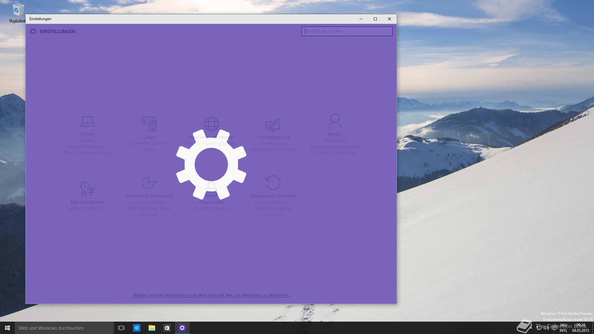The image size is (594, 334).
Task: Click the Web und Windows durchsuchen box
Action: pyautogui.click(x=64, y=328)
